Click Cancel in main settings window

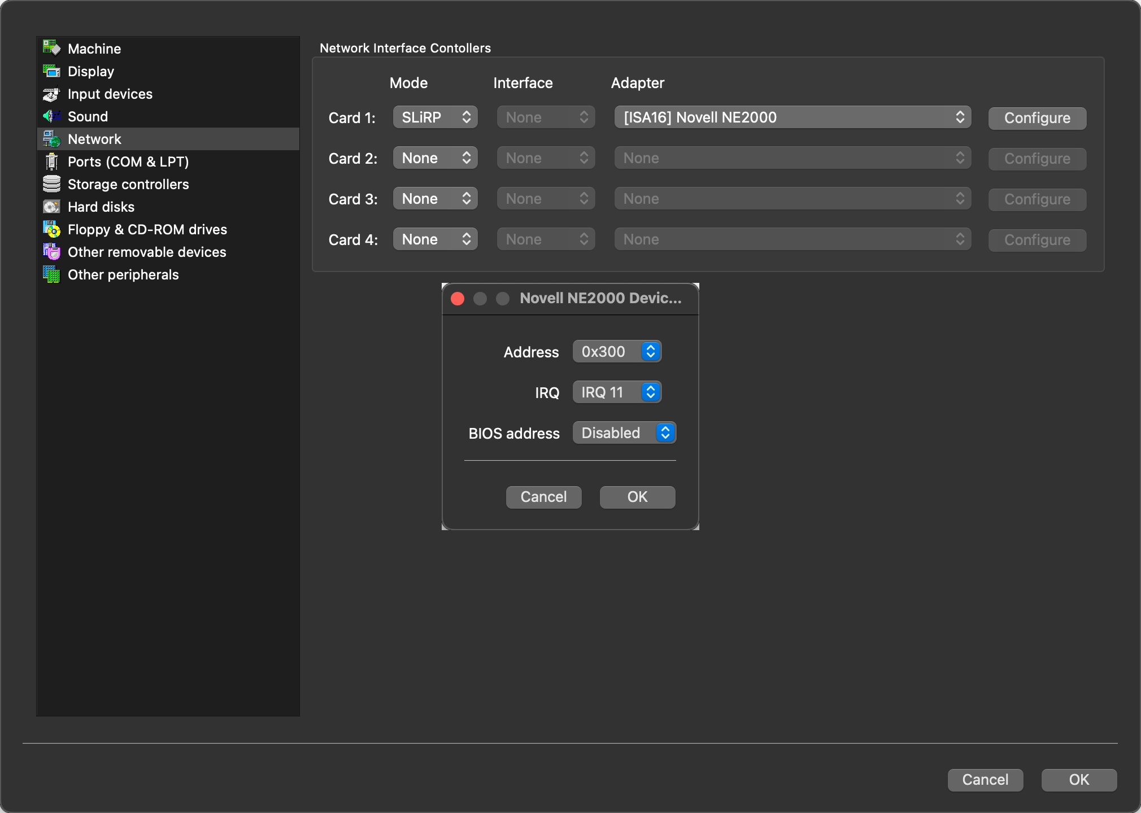(985, 780)
